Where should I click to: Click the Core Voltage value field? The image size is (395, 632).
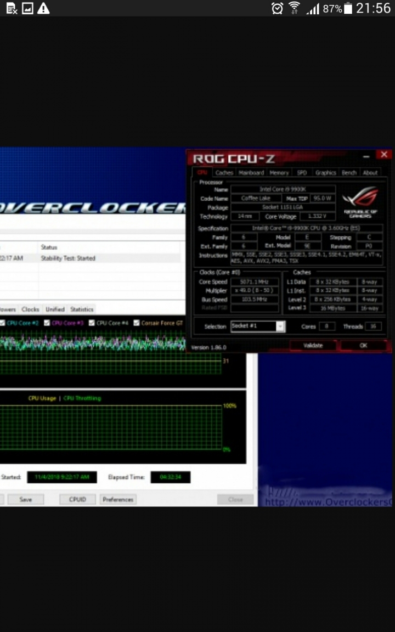pos(318,217)
